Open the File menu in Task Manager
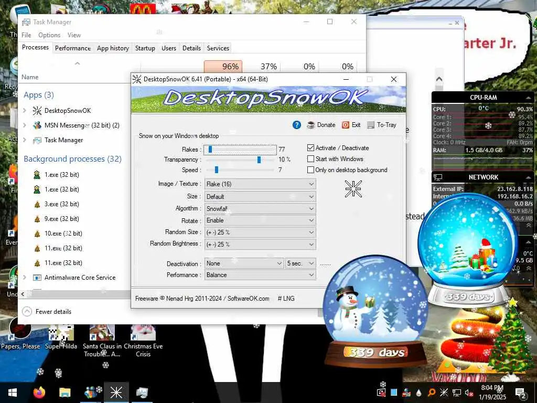The width and height of the screenshot is (537, 403). coord(26,35)
